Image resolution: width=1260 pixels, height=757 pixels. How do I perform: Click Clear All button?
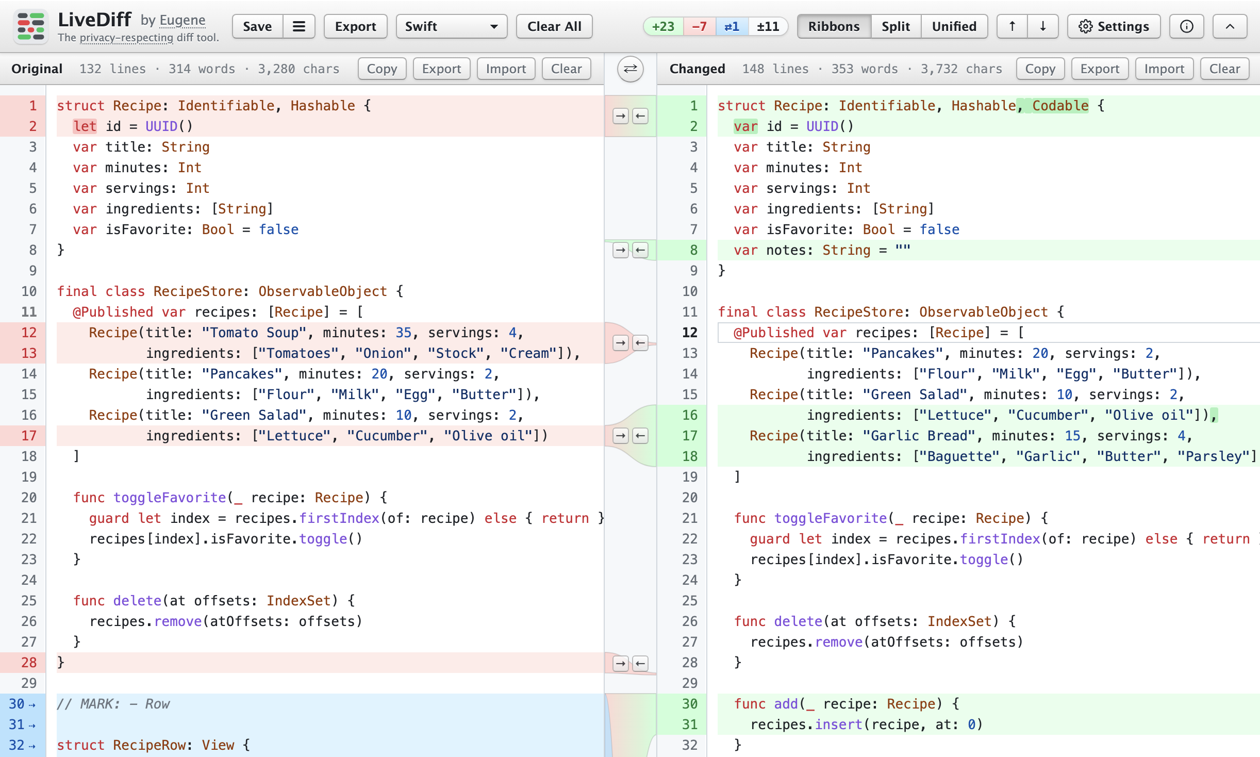554,26
